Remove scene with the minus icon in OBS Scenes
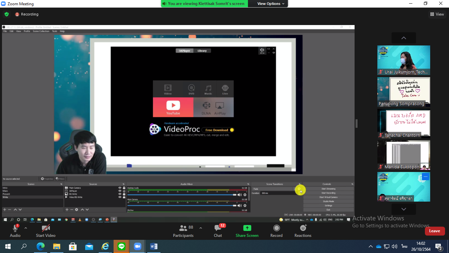 tap(10, 210)
